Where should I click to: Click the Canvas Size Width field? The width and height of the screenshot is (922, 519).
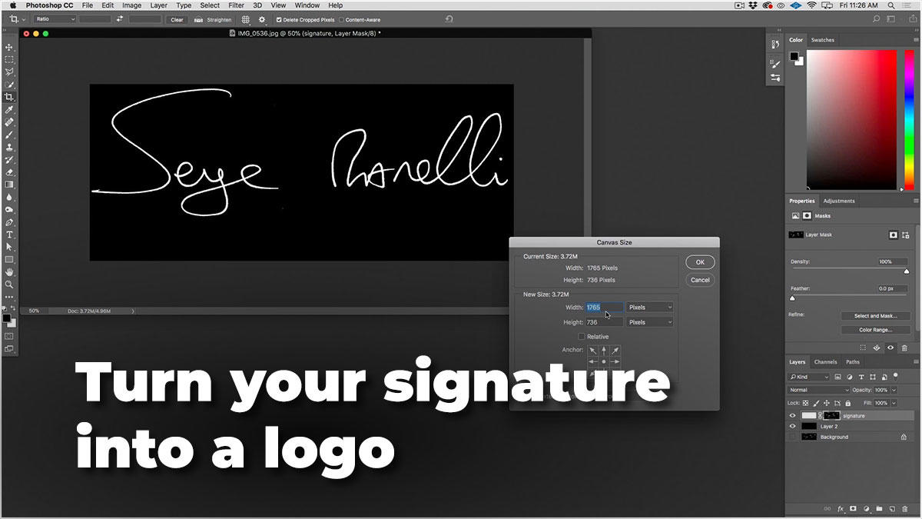click(x=605, y=307)
